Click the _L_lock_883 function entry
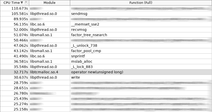The width and height of the screenshot is (212, 112). coord(82,67)
